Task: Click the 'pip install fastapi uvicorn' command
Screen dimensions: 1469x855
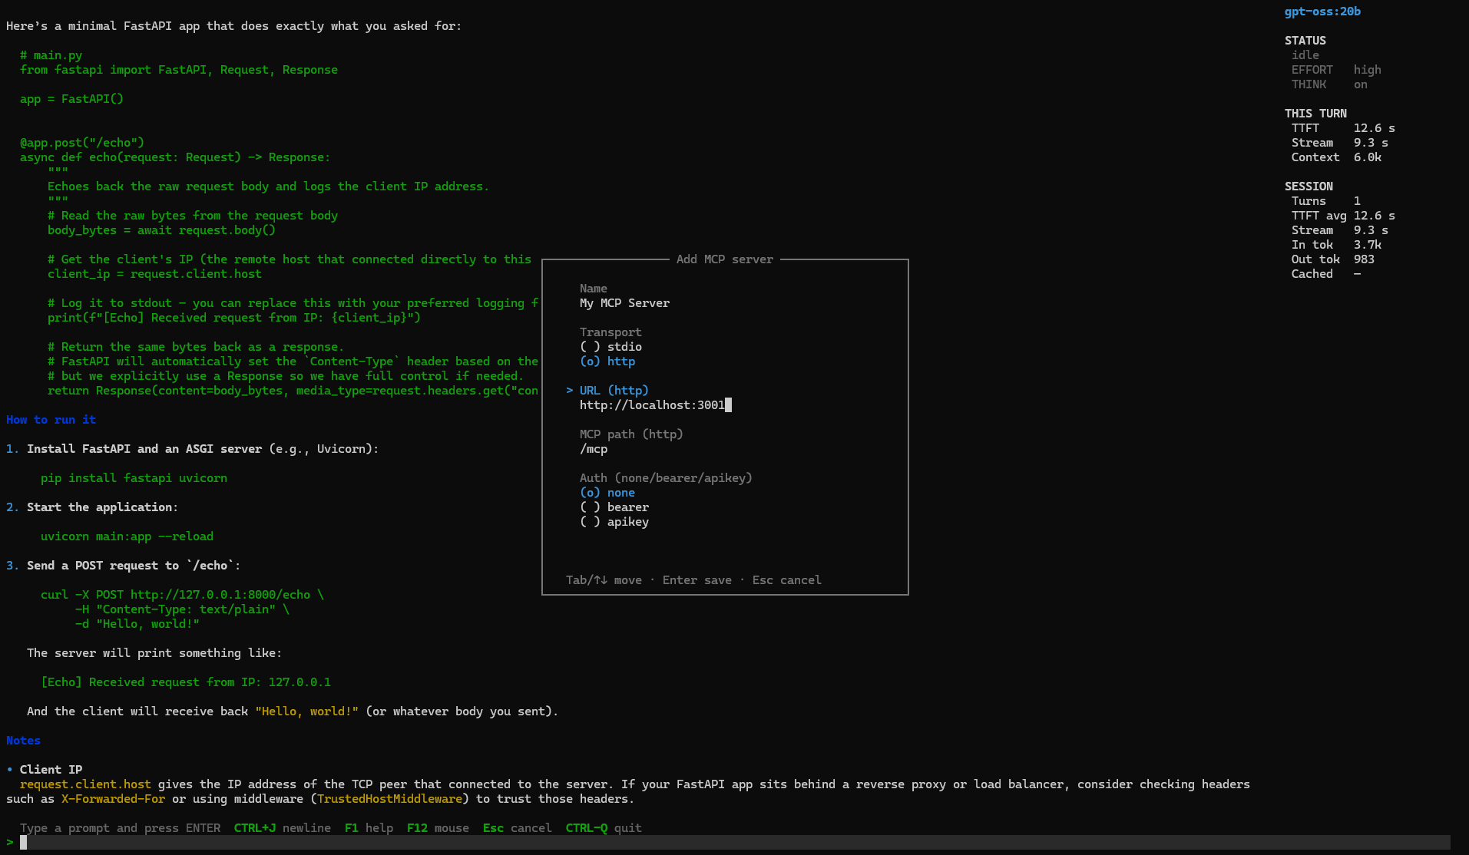Action: coord(134,478)
